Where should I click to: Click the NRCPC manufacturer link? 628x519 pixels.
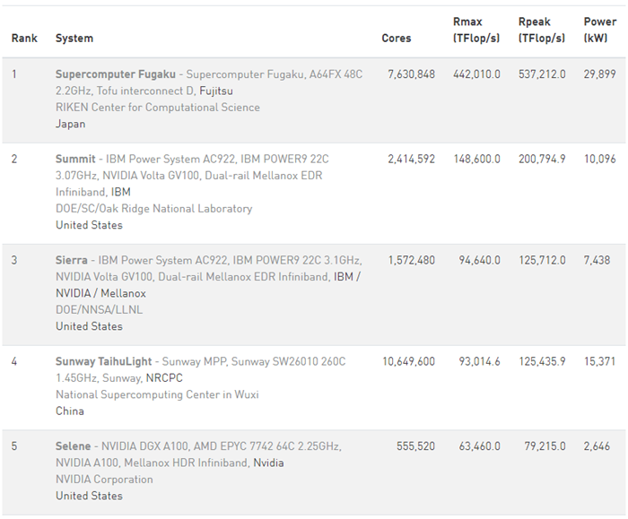click(163, 378)
